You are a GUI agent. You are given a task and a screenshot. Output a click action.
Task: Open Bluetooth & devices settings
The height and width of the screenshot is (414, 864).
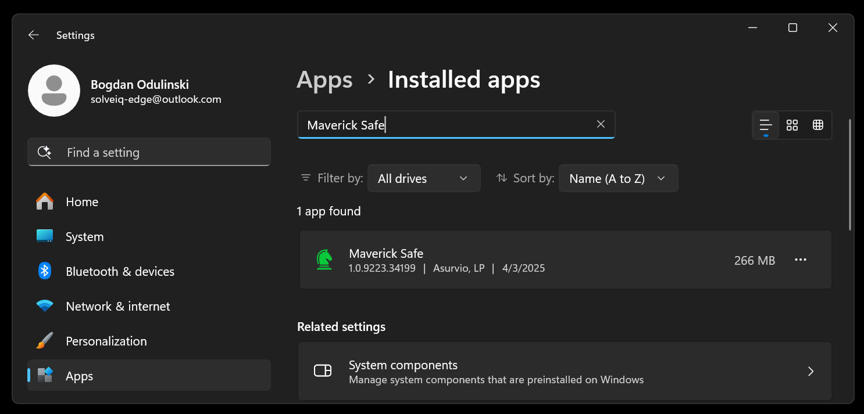coord(149,272)
